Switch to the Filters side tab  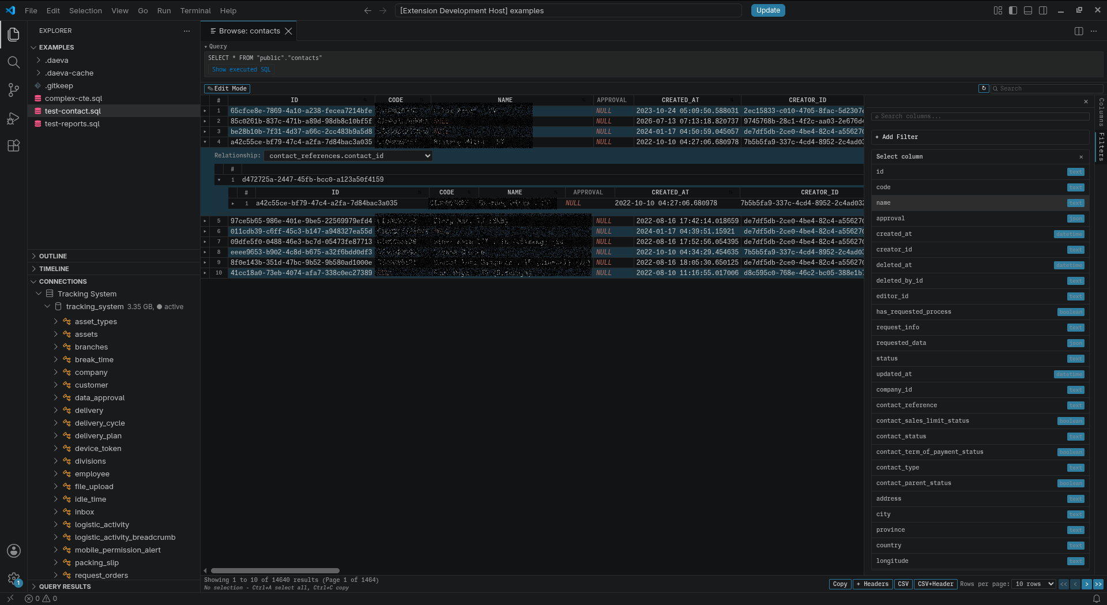1101,146
